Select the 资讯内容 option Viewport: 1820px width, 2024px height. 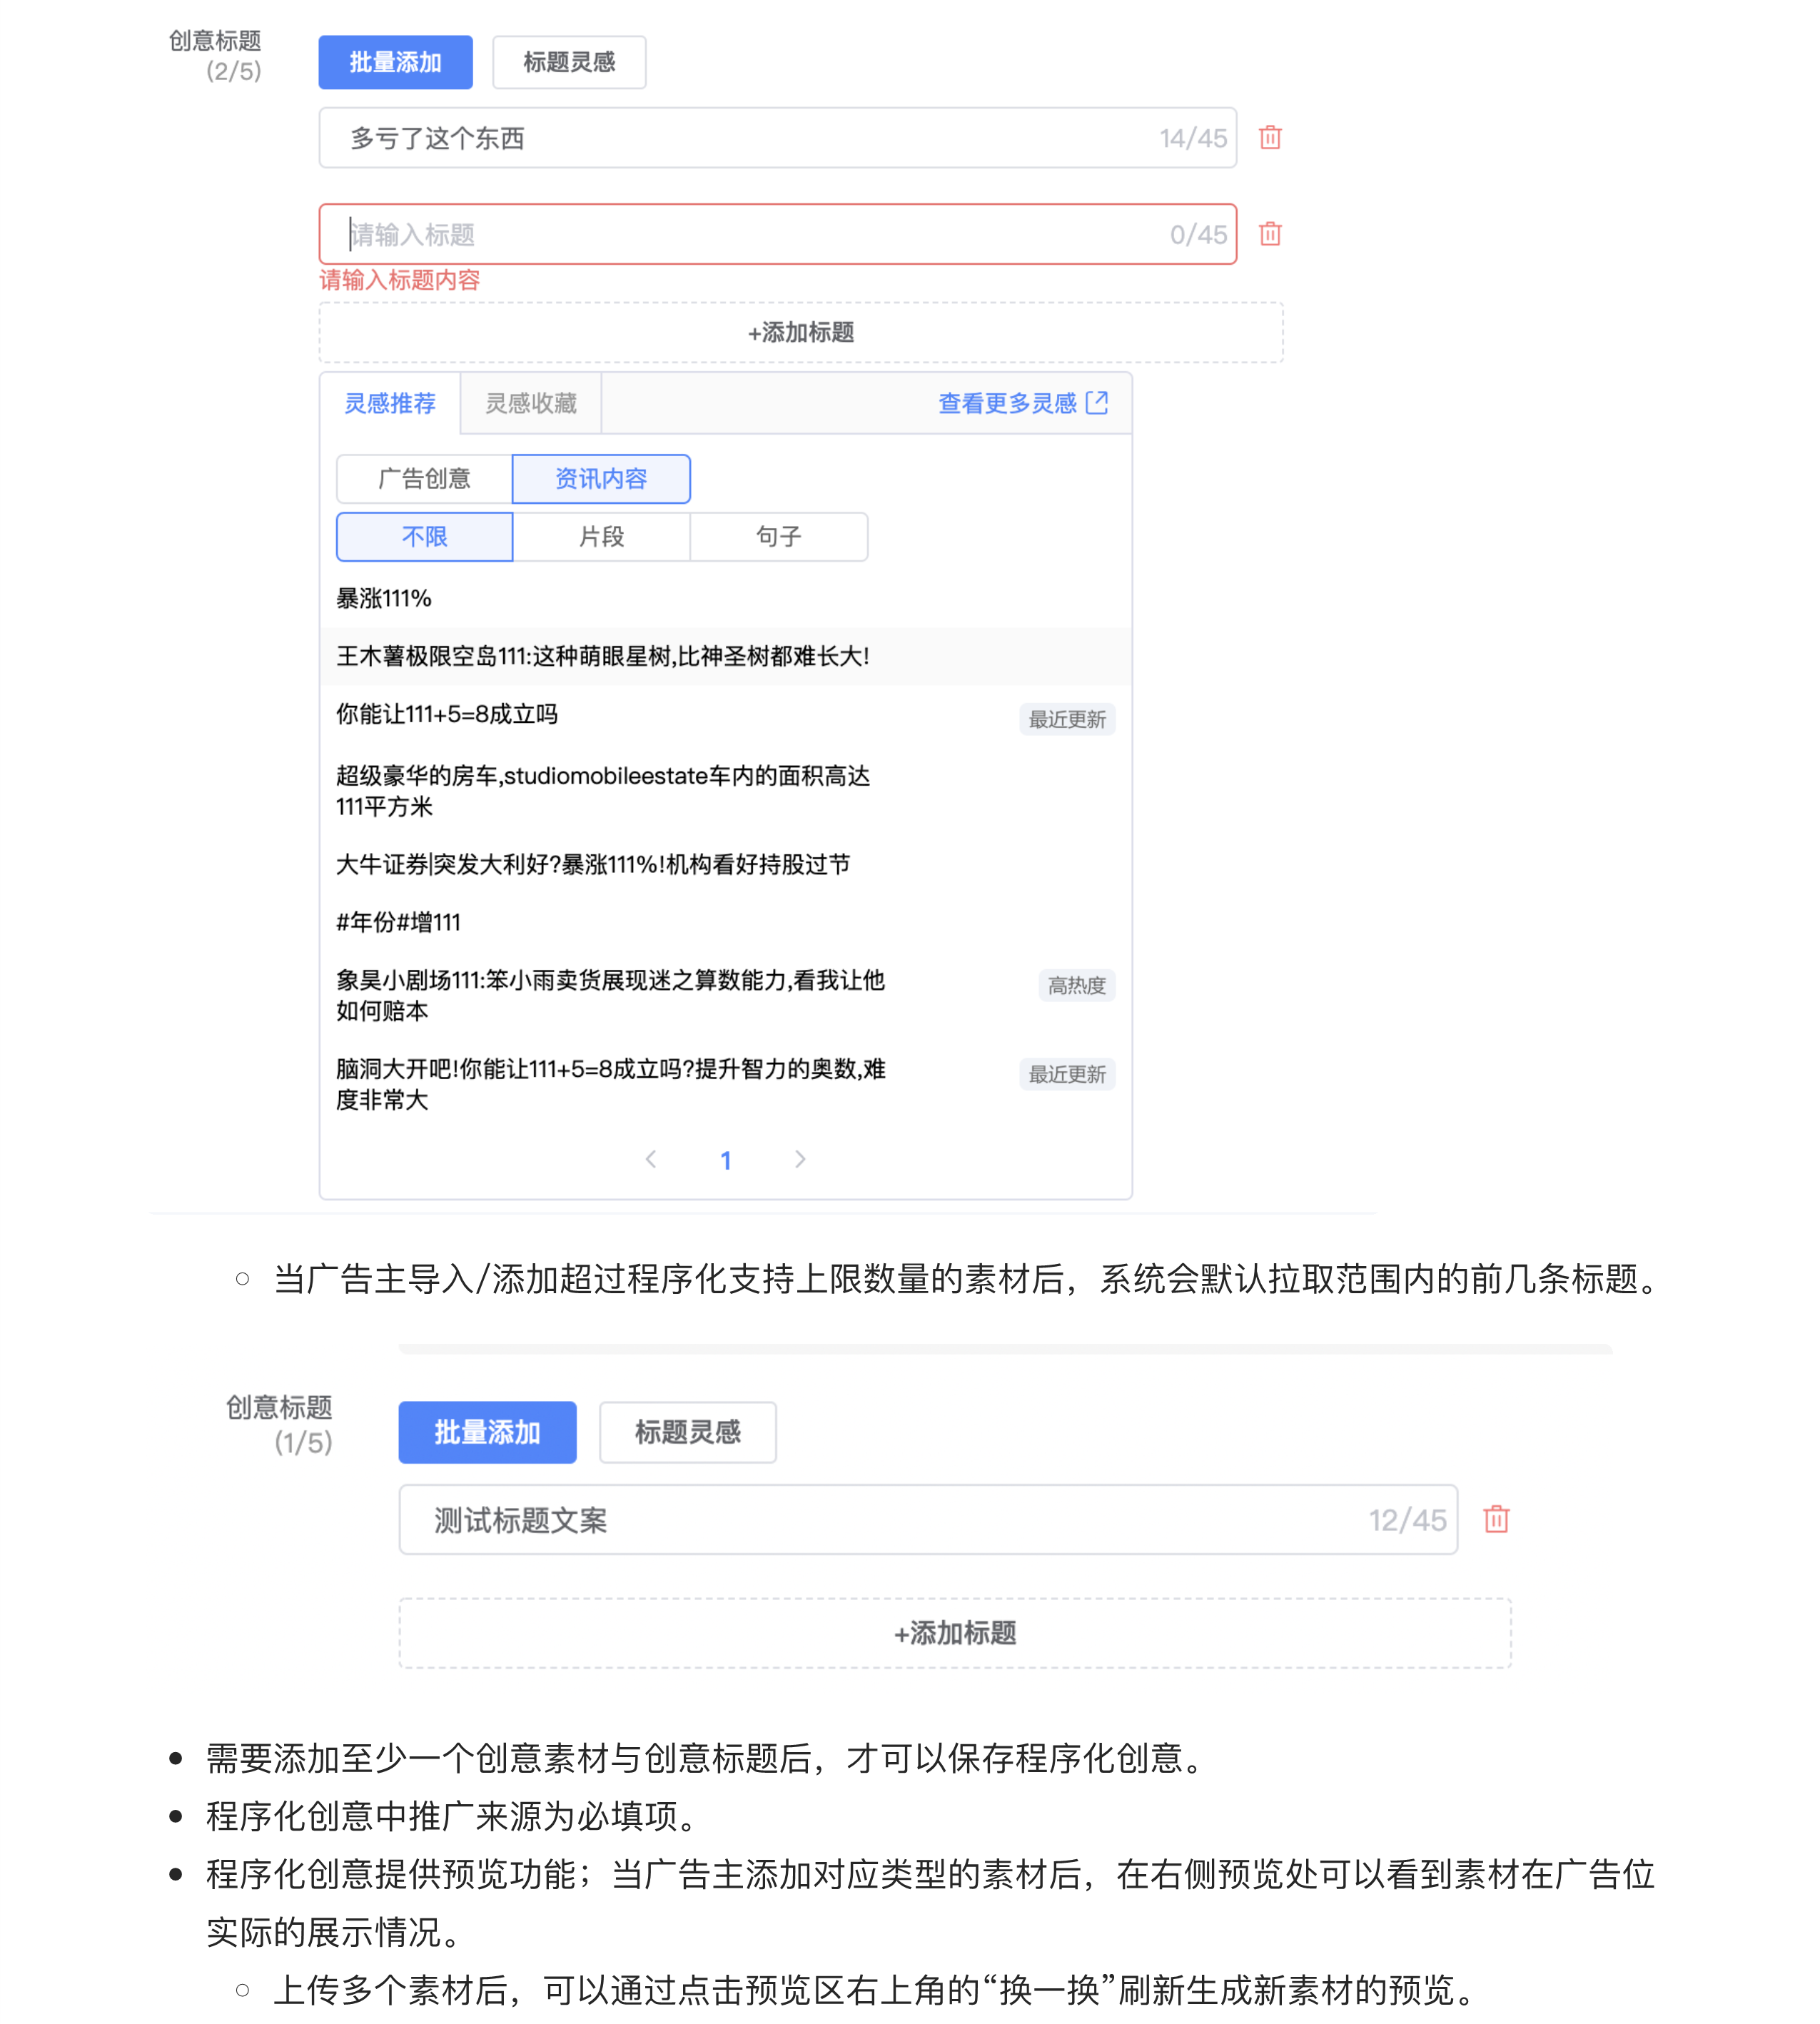pos(601,479)
